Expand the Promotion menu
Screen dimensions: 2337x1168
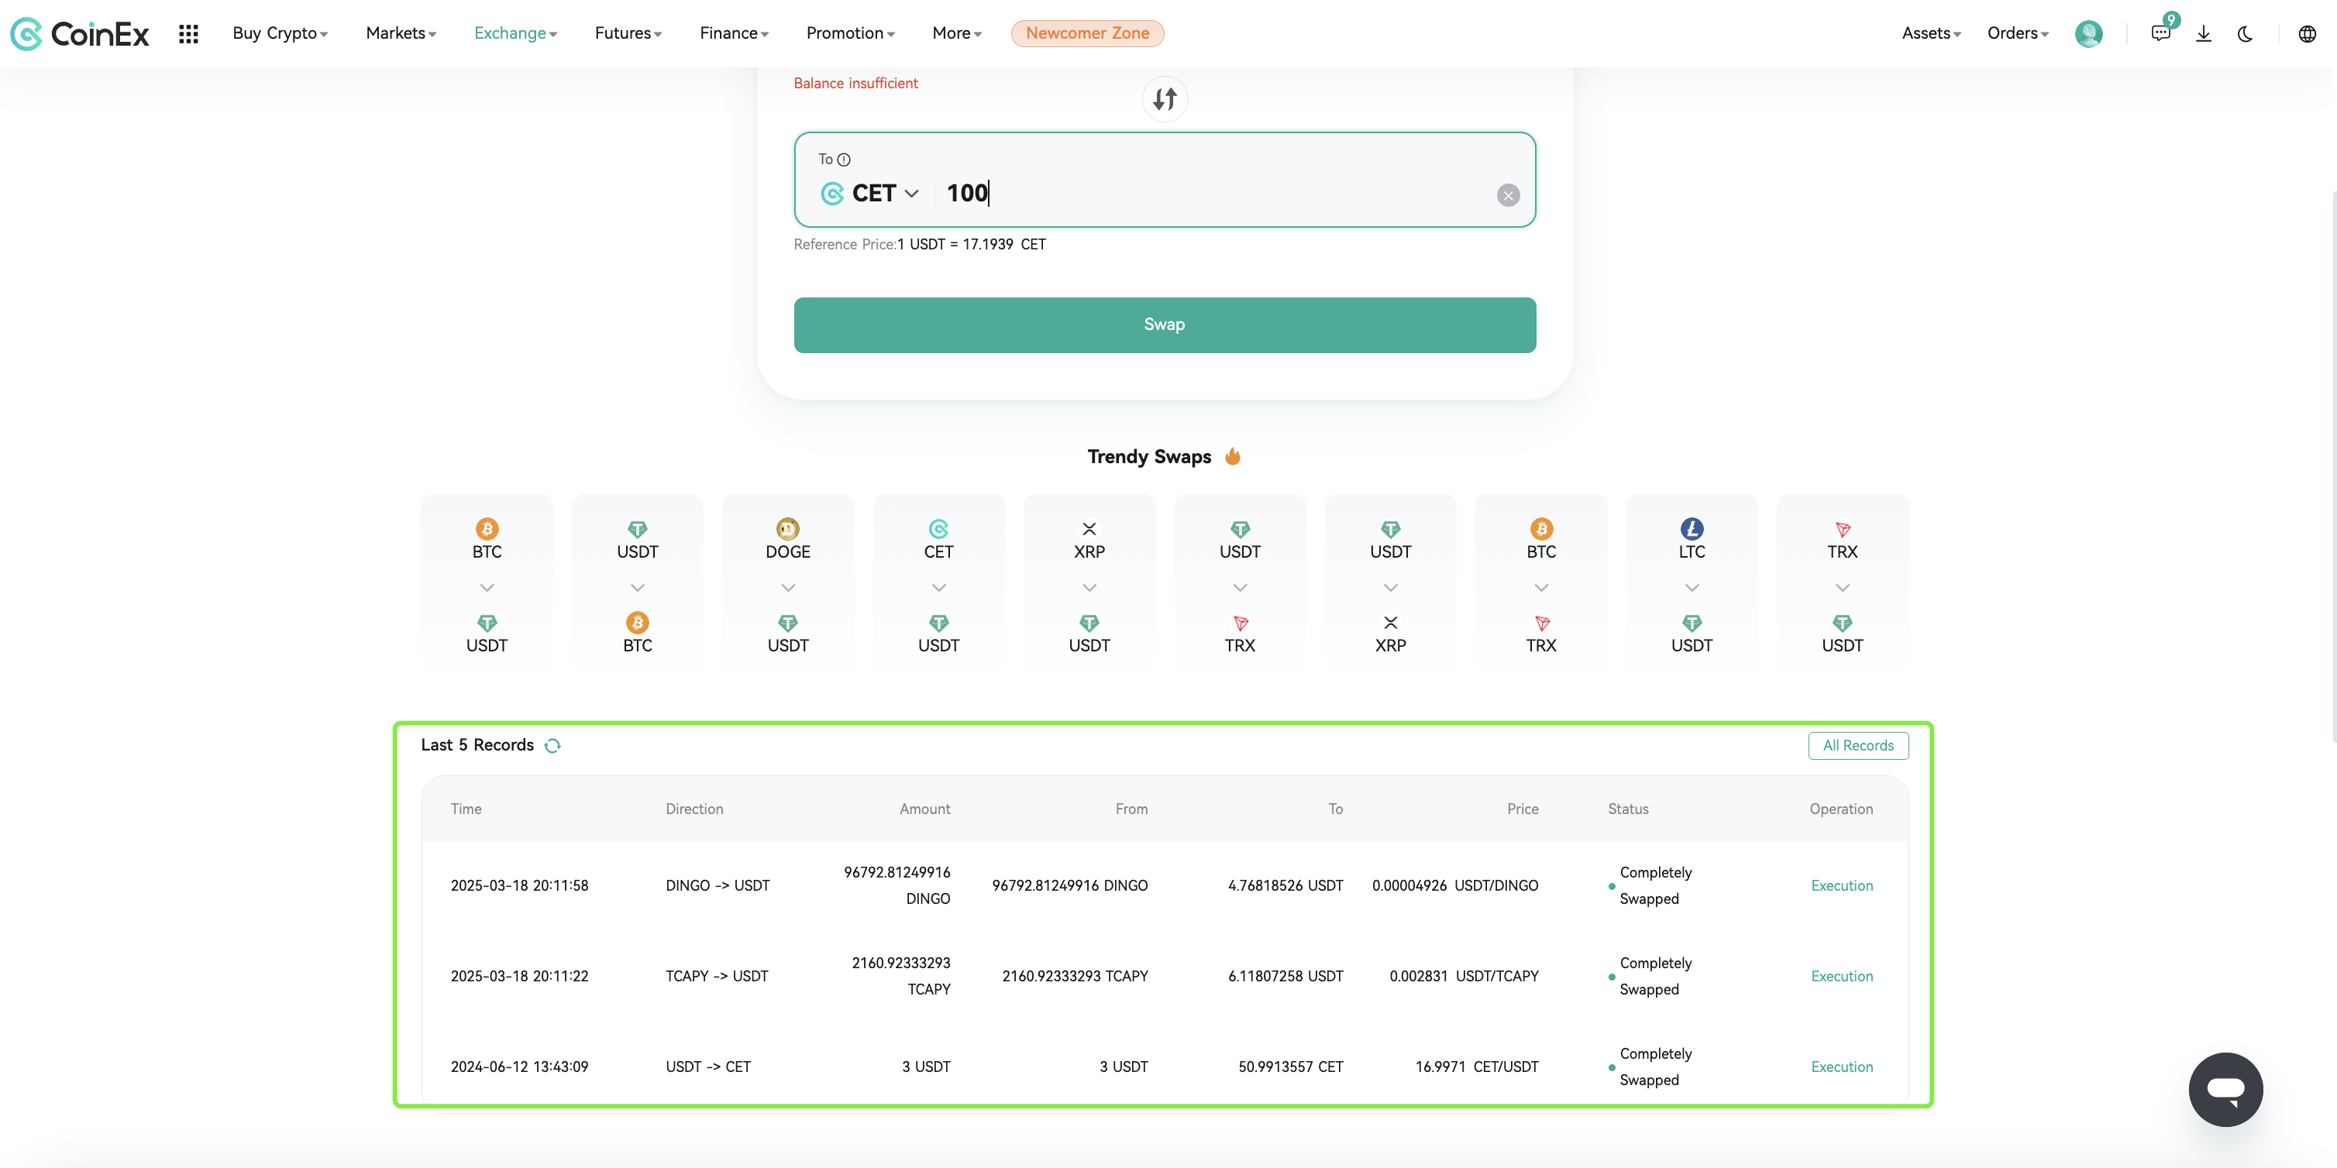(850, 33)
